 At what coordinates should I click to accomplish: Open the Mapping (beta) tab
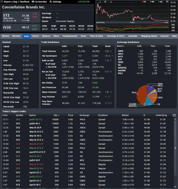pos(149,36)
